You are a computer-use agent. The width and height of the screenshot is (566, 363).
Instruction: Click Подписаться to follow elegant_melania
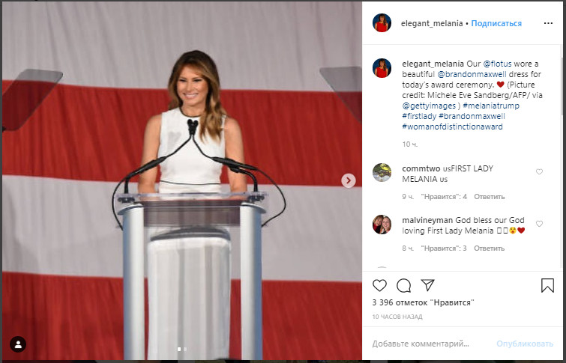[x=496, y=23]
